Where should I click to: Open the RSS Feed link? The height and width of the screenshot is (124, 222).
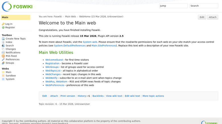(11, 56)
